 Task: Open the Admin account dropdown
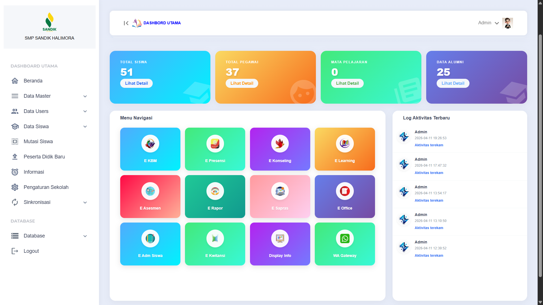(488, 23)
